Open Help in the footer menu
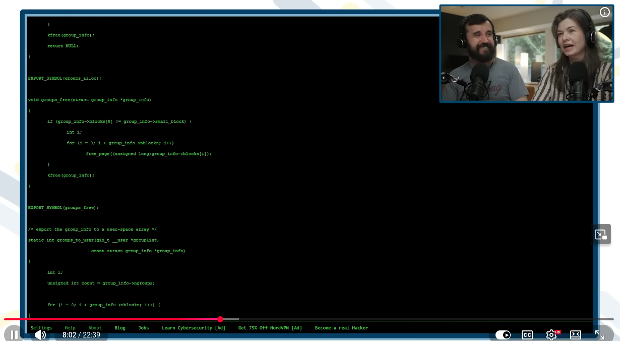The width and height of the screenshot is (620, 341). click(x=70, y=328)
